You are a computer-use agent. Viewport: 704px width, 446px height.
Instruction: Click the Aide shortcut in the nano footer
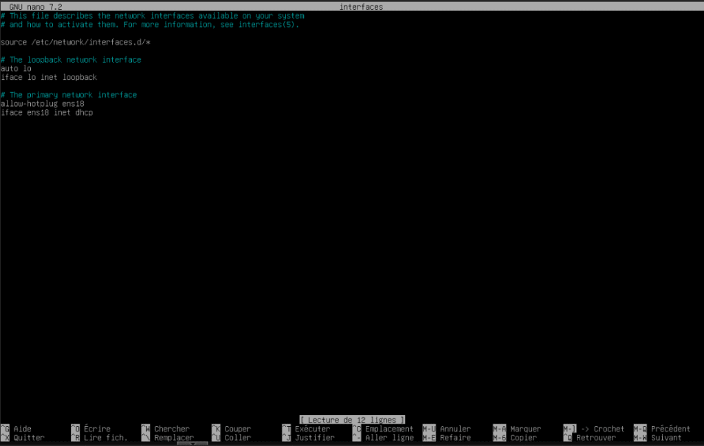[x=22, y=429]
